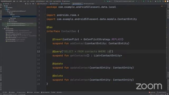This screenshot has width=169, height=95.
Task: Place cursor on the @Delete annotation line
Action: [x=58, y=76]
